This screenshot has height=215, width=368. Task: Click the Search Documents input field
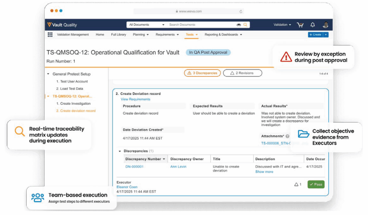(200, 25)
